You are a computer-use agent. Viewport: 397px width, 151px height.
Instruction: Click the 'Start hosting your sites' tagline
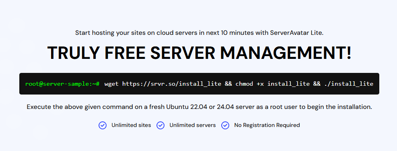click(x=199, y=33)
